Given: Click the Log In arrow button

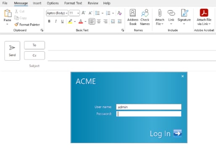Looking at the screenshot, I should tap(177, 134).
